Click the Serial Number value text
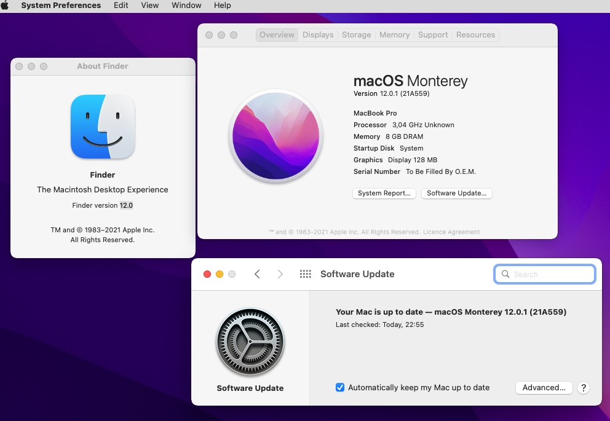Image resolution: width=610 pixels, height=421 pixels. (x=441, y=171)
